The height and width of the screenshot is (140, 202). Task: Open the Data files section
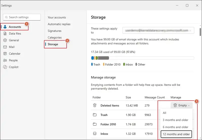15,34
